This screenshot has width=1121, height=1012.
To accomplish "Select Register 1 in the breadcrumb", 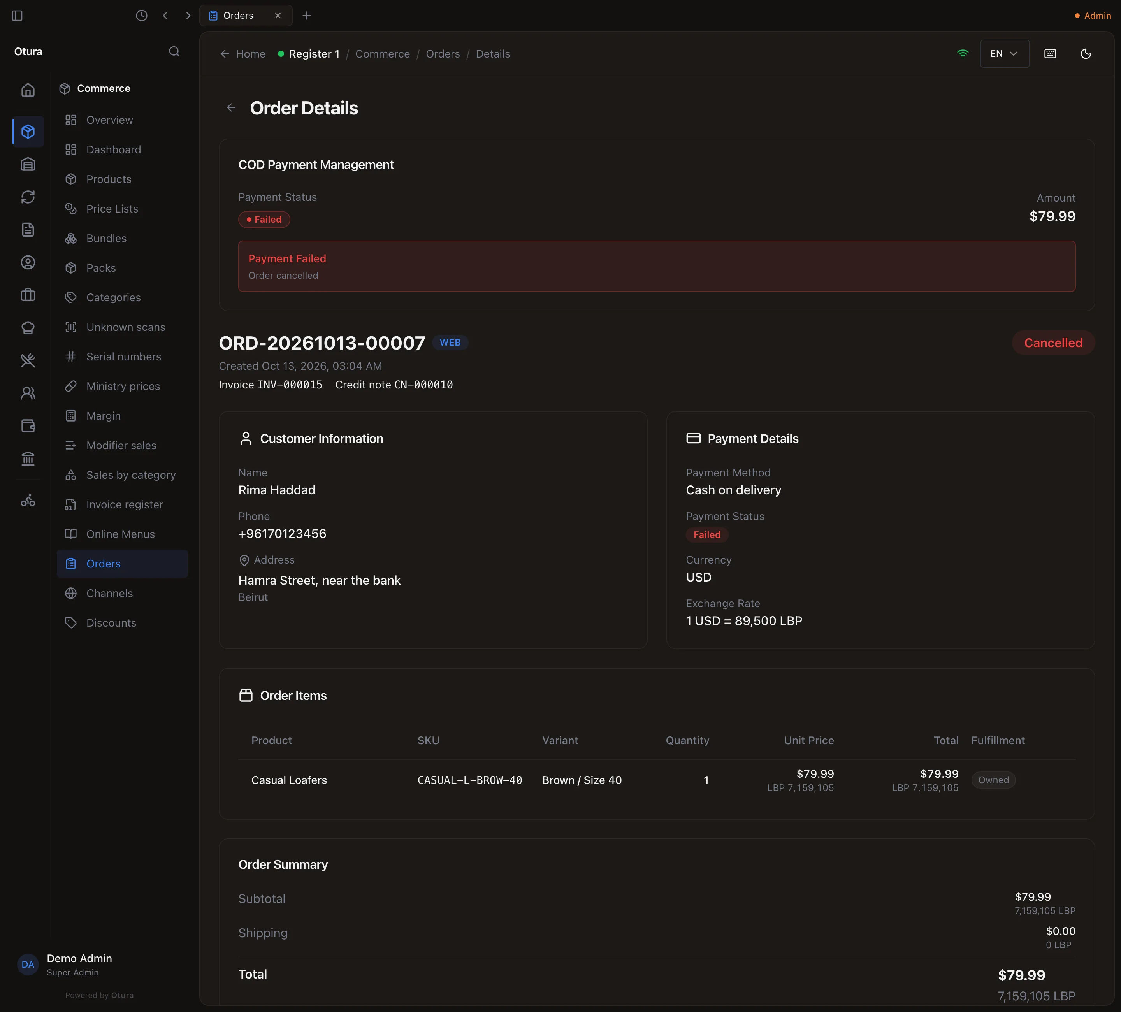I will [x=309, y=54].
